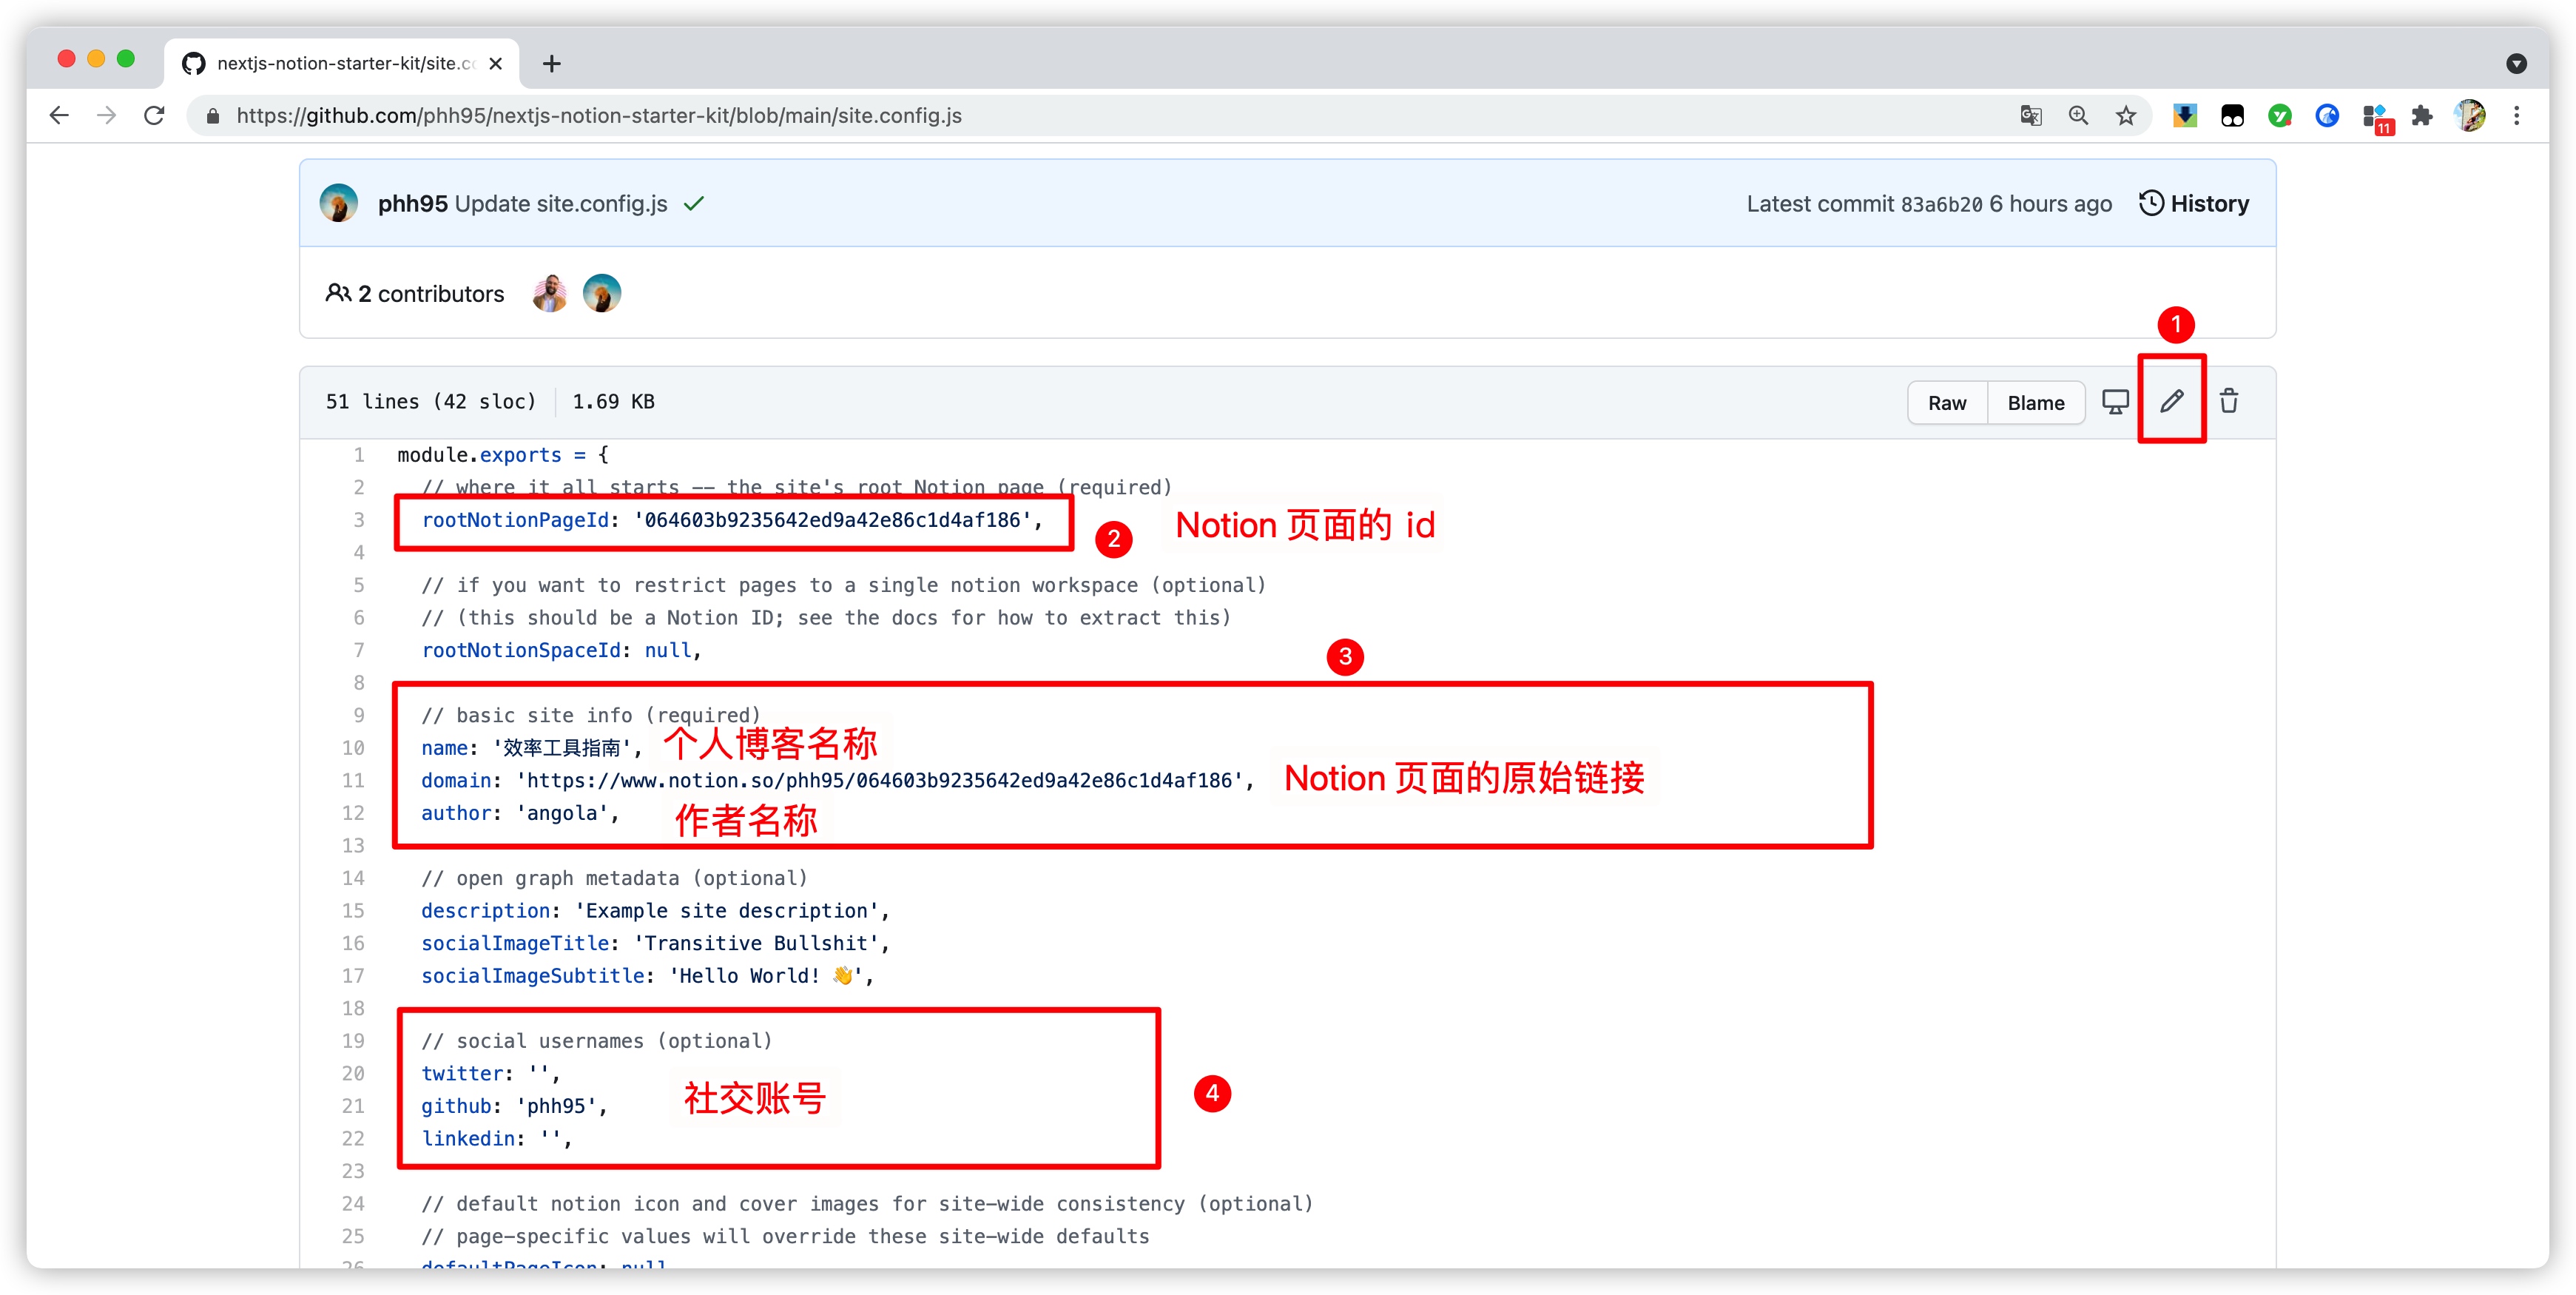Open the Chrome extensions puzzle icon

point(2421,116)
